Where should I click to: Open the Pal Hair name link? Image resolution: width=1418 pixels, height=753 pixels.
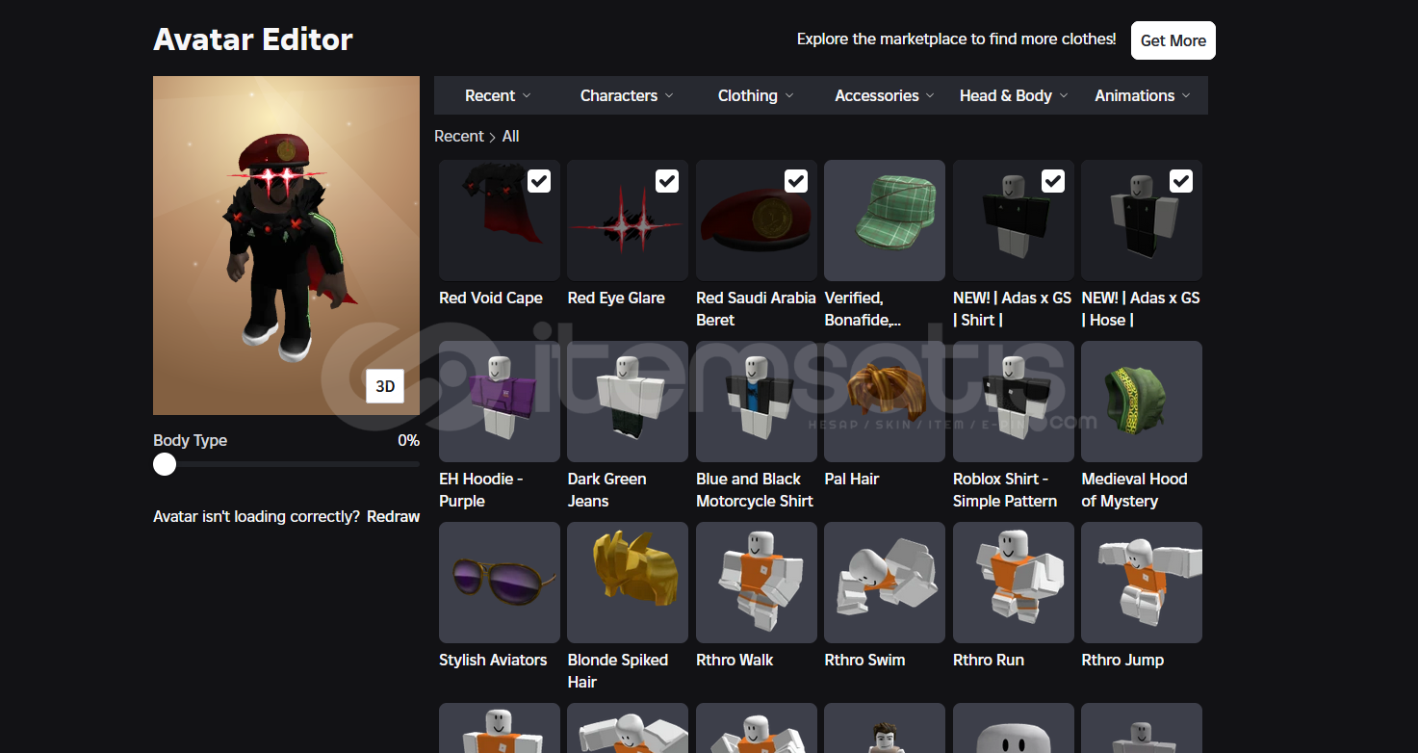click(852, 479)
